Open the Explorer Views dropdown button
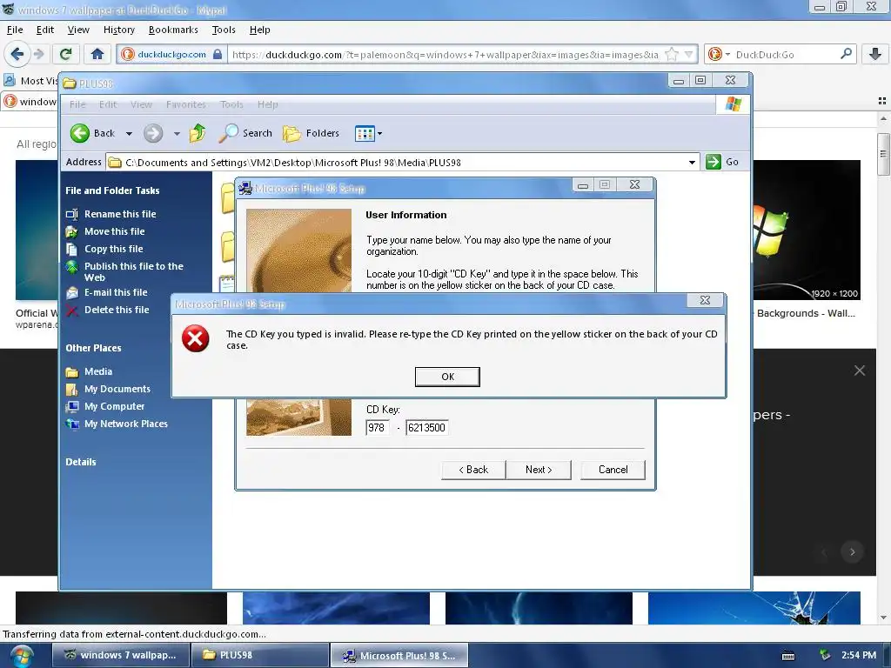This screenshot has width=891, height=668. point(368,133)
